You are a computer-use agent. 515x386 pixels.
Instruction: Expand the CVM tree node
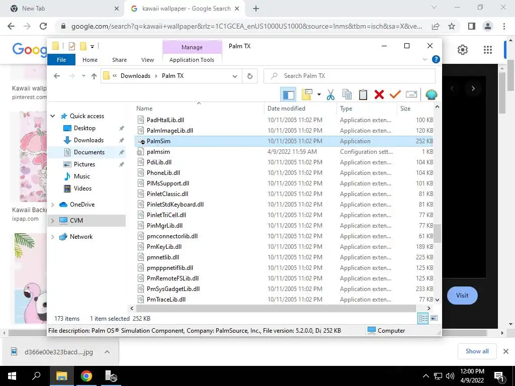[52, 221]
